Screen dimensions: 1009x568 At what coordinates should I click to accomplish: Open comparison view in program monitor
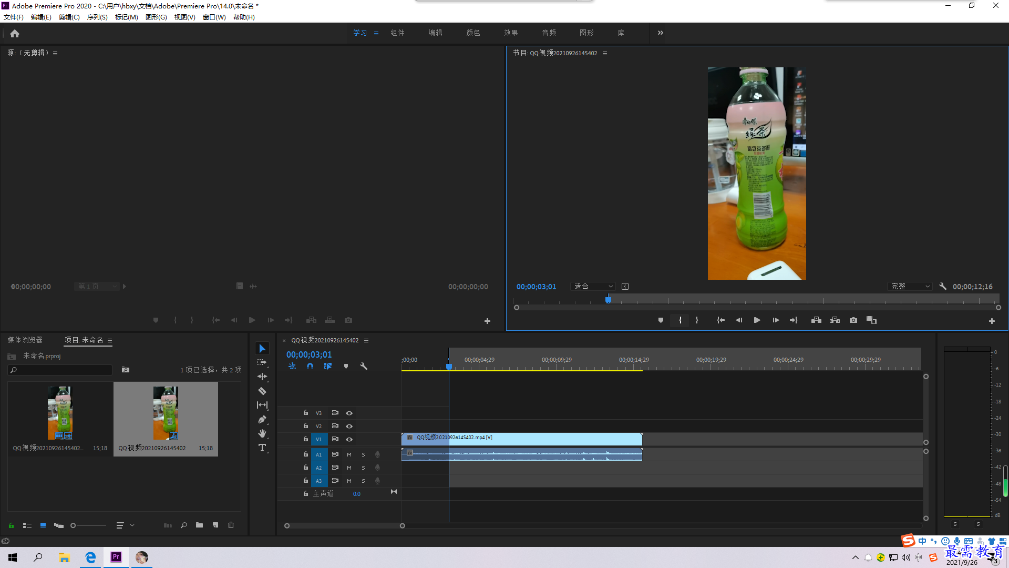point(871,320)
